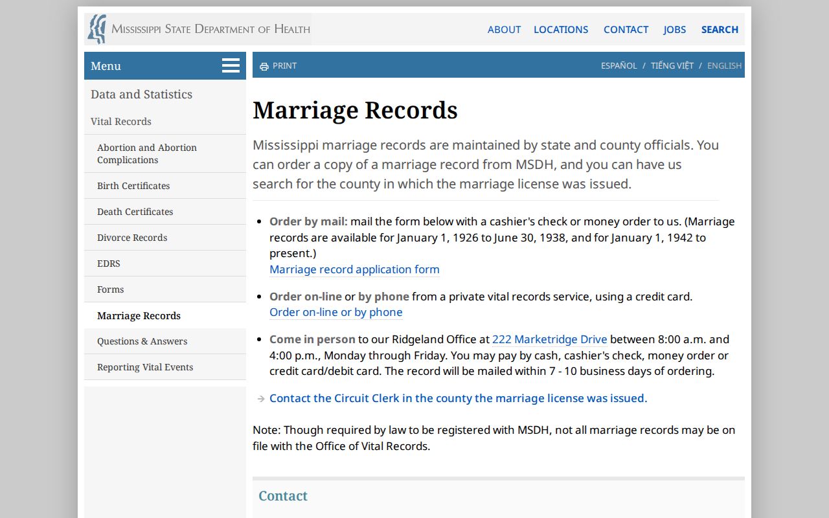Open Death Certificates in sidebar
This screenshot has height=518, width=829.
pos(165,212)
